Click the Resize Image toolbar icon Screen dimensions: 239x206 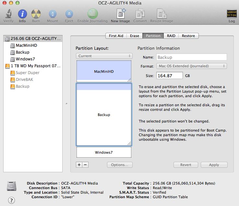161,14
